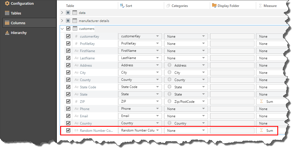Click the Configuration gear icon
This screenshot has height=151, width=296.
click(x=7, y=4)
